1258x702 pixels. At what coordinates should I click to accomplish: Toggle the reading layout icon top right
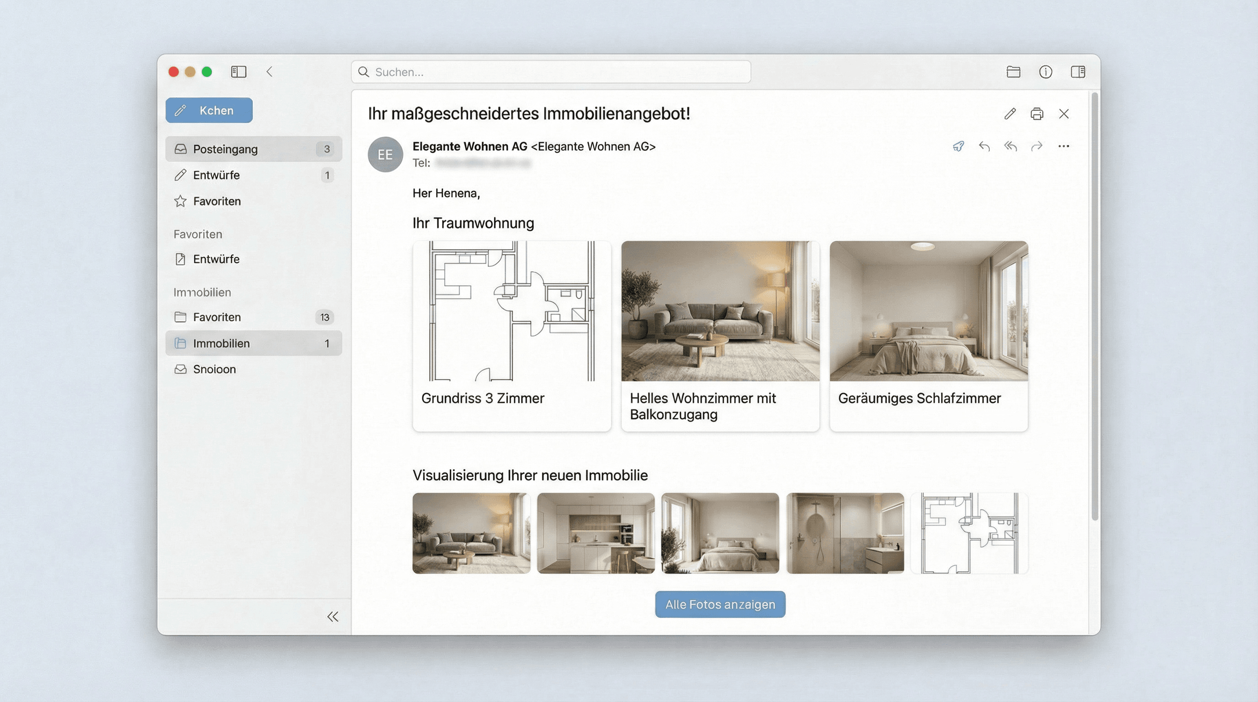point(1078,72)
